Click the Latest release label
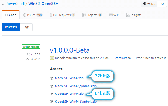 coord(31,47)
